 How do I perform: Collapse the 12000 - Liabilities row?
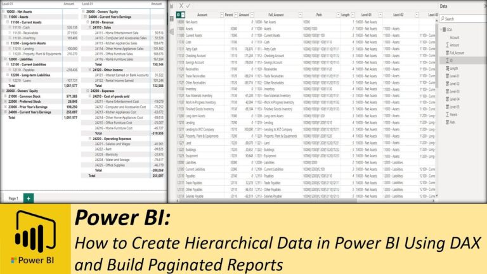tap(6, 59)
